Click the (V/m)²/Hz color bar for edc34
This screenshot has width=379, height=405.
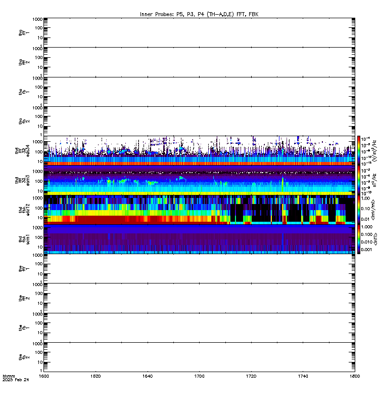coord(359,150)
